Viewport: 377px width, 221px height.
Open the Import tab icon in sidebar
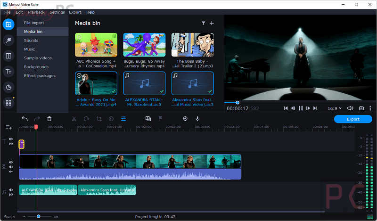click(x=8, y=25)
